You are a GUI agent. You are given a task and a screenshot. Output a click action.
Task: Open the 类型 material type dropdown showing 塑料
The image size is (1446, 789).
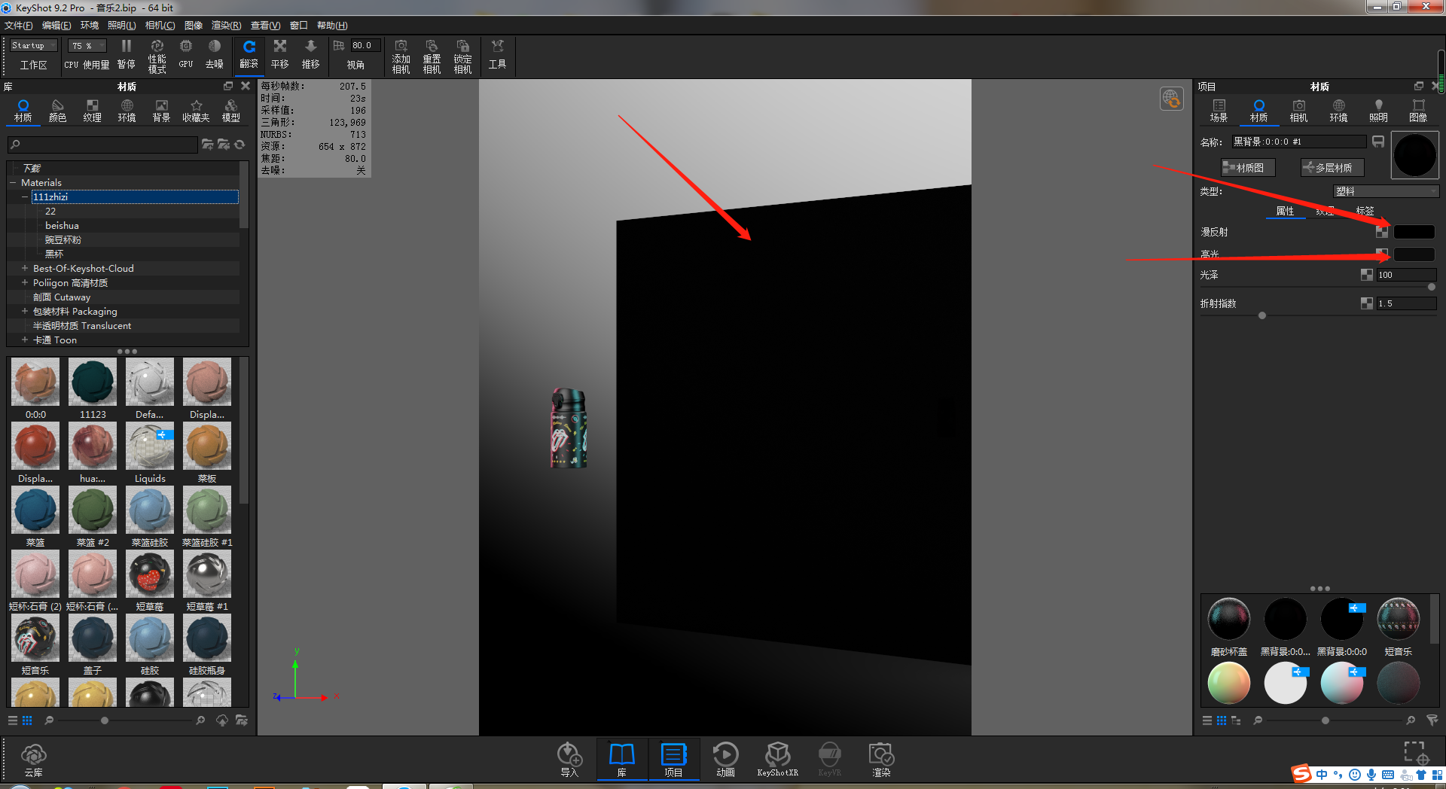click(x=1385, y=191)
